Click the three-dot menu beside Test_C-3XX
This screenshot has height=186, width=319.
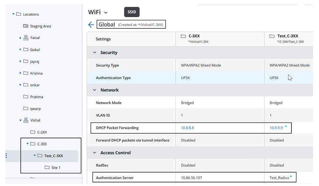click(x=6, y=156)
